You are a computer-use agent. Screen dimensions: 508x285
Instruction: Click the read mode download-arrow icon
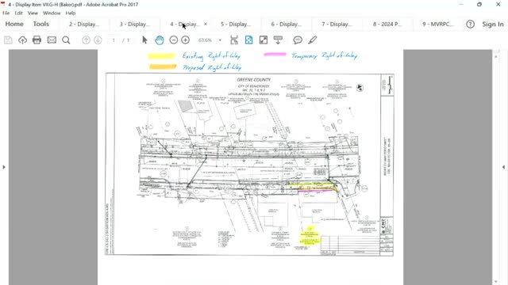[278, 40]
